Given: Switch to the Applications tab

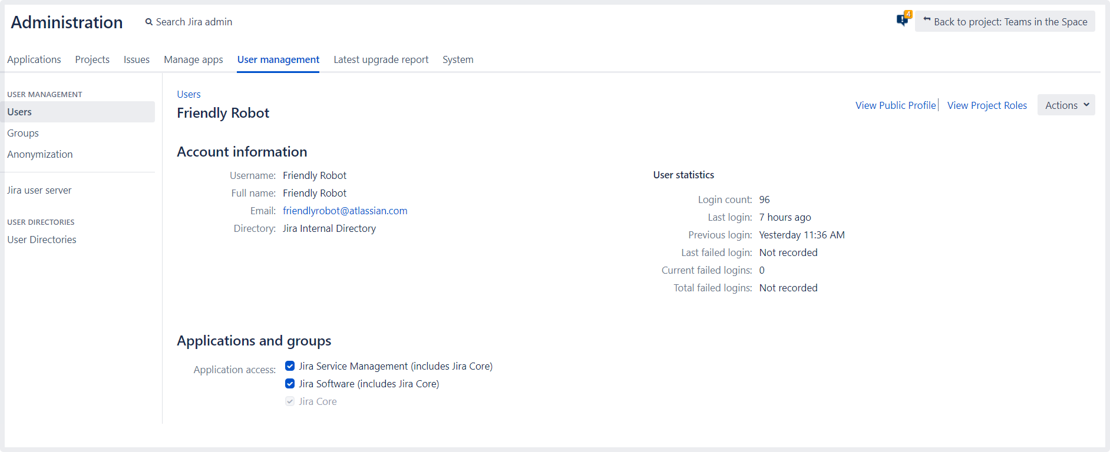Looking at the screenshot, I should coord(34,59).
